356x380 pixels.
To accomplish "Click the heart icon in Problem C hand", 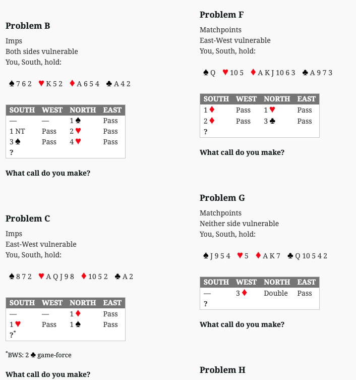I will click(x=41, y=276).
